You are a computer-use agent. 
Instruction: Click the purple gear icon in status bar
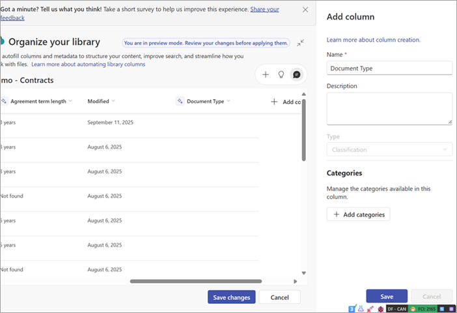click(x=451, y=309)
